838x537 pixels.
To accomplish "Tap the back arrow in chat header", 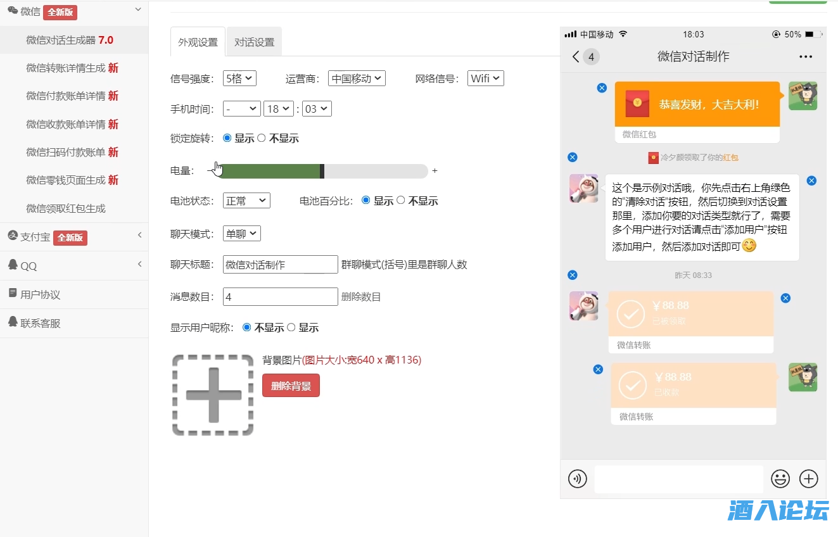I will click(x=576, y=57).
